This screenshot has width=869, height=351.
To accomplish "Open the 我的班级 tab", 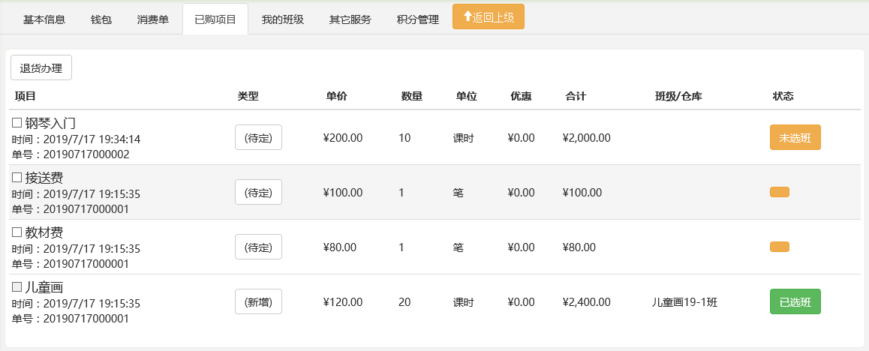I will click(283, 19).
